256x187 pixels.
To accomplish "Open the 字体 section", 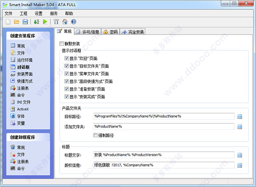I will (17, 116).
